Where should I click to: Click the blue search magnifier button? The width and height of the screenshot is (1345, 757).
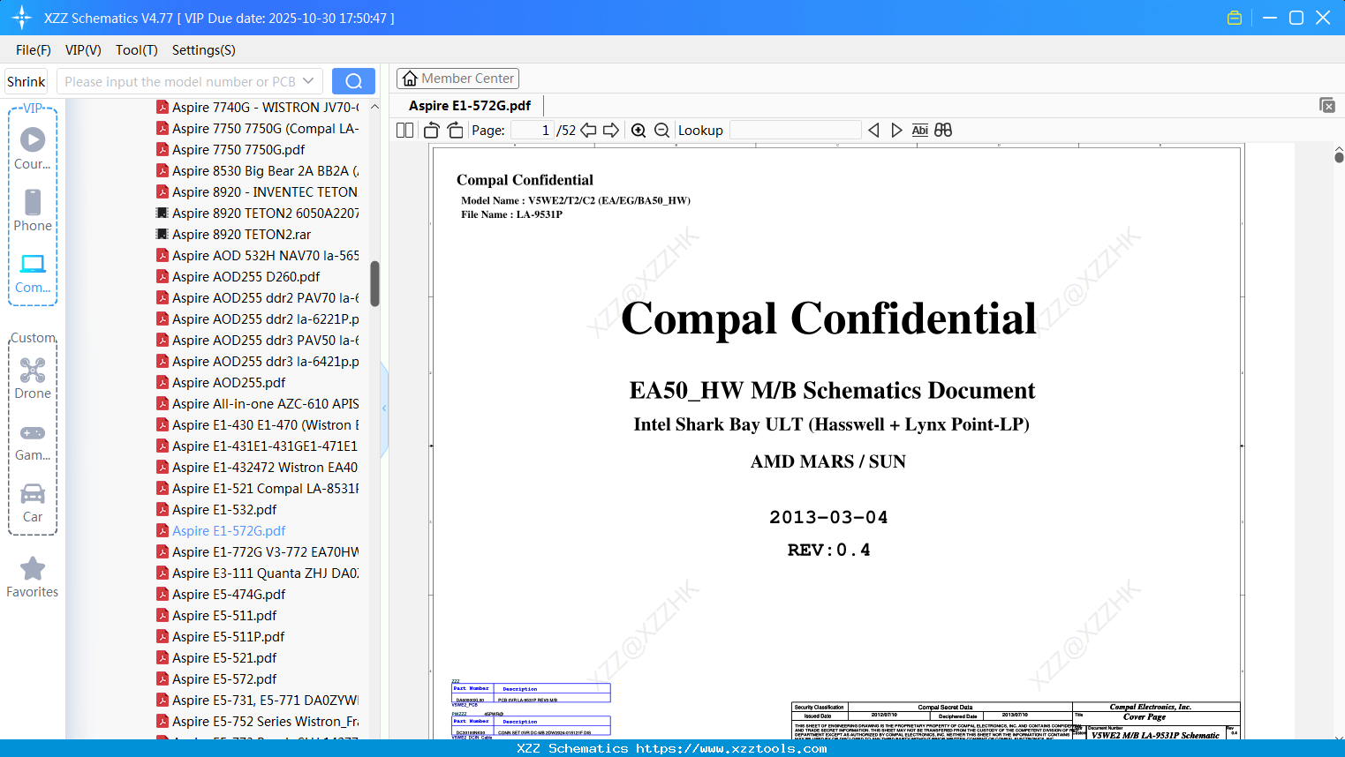[353, 81]
